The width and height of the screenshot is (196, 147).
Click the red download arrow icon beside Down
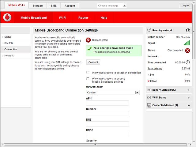[149, 81]
